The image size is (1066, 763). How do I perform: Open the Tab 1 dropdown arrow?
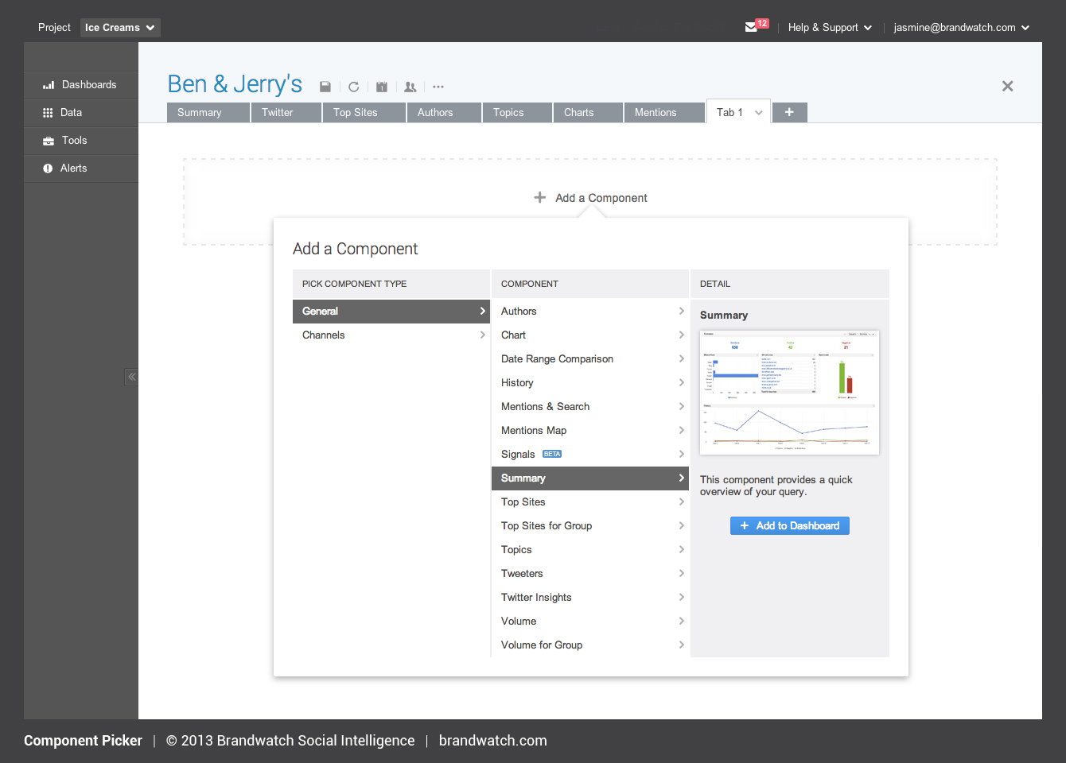point(759,113)
